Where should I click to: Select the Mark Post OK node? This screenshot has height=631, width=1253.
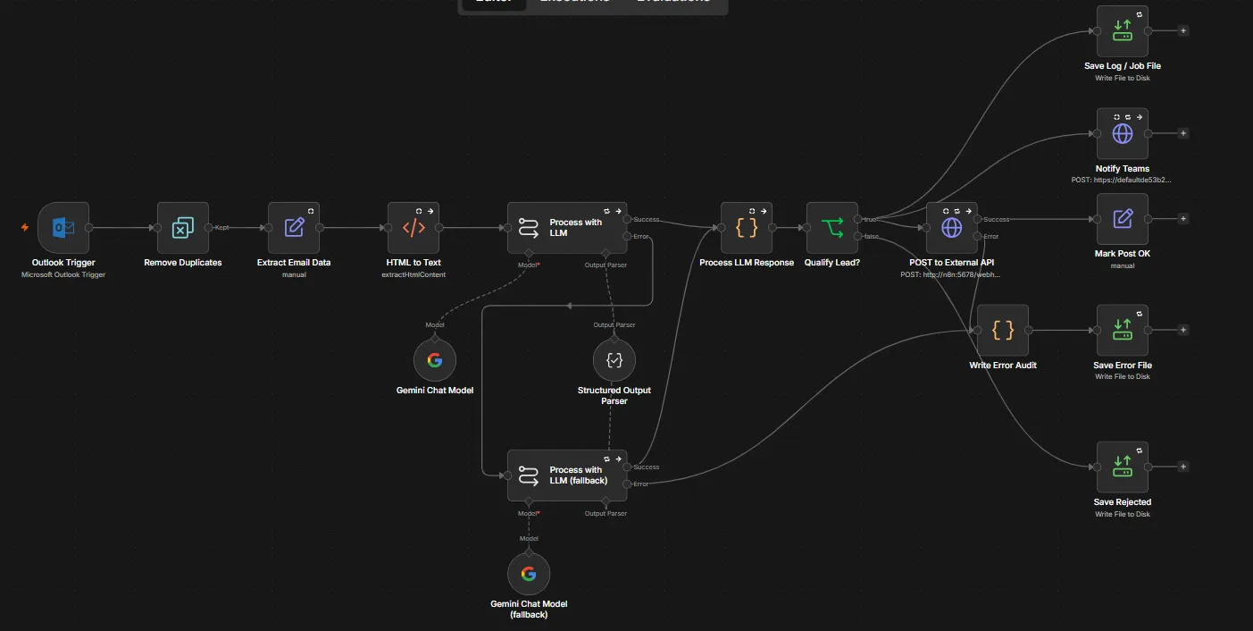[1123, 219]
